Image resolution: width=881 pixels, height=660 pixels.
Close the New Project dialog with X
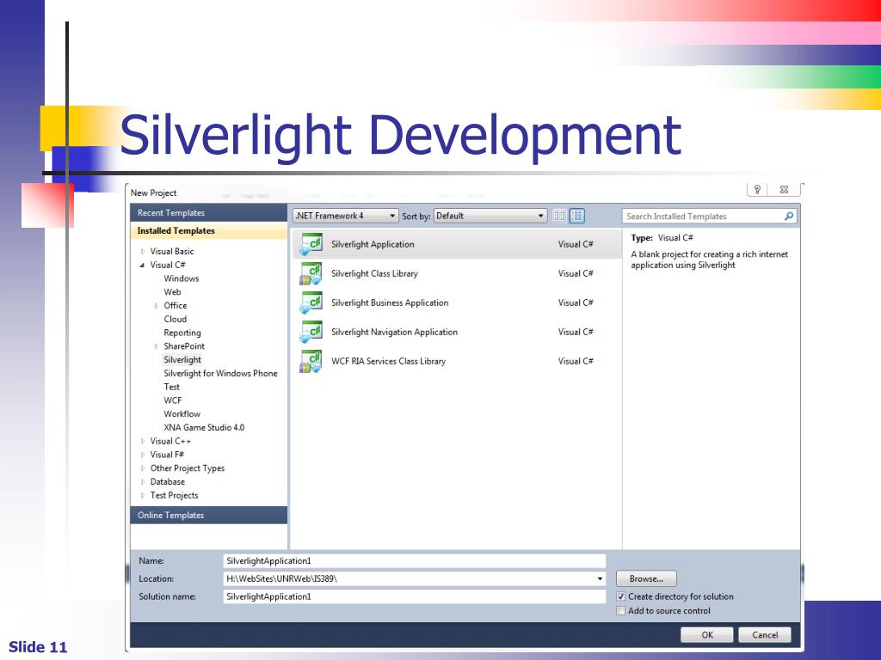(x=784, y=189)
